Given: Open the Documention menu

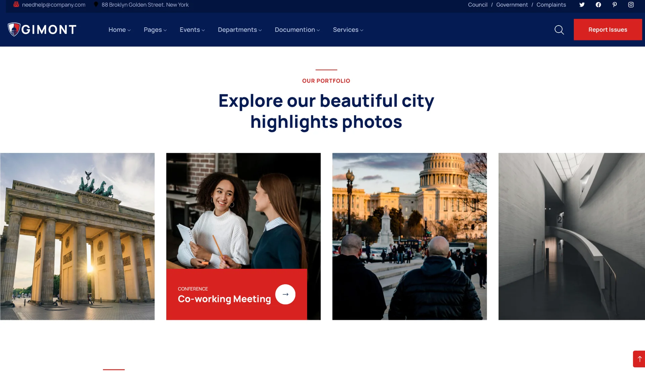Looking at the screenshot, I should click(x=297, y=30).
